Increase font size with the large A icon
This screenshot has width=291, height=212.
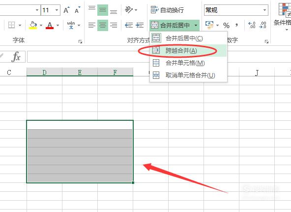pyautogui.click(x=67, y=10)
